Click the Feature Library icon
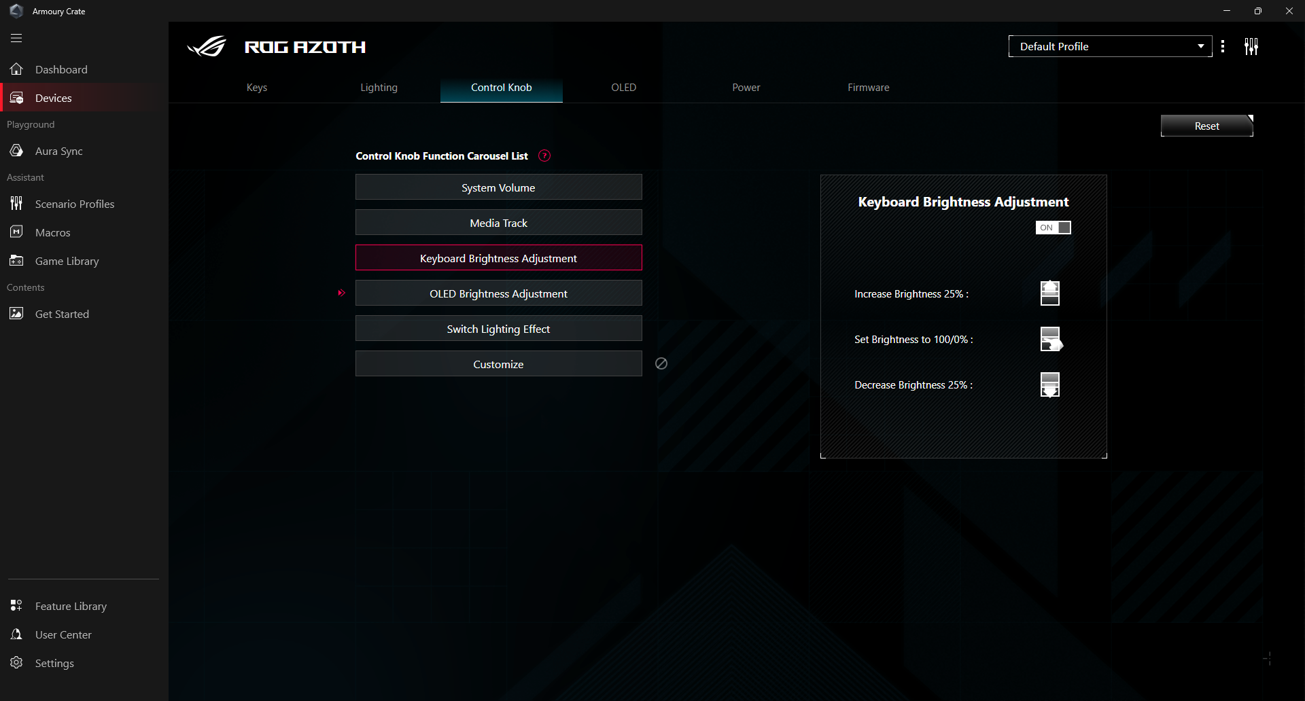Image resolution: width=1305 pixels, height=701 pixels. coord(16,606)
